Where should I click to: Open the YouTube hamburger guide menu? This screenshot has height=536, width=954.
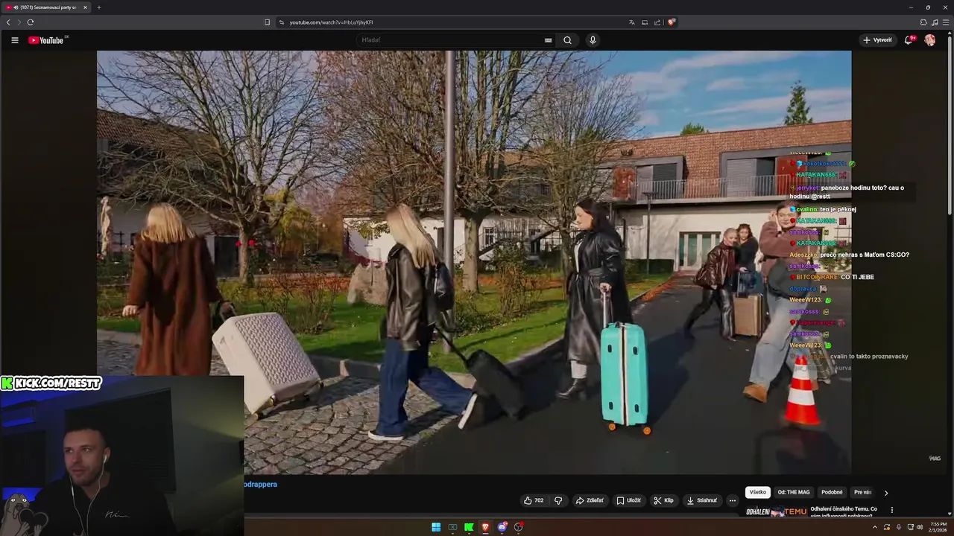tap(14, 40)
